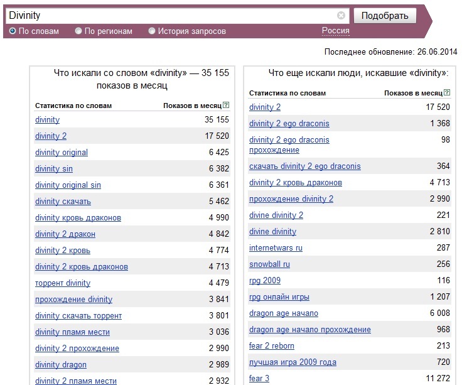Viewport: 462px width, 385px height.
Task: Open 'скачать divinity 2 ego draconis' link
Action: (x=304, y=166)
